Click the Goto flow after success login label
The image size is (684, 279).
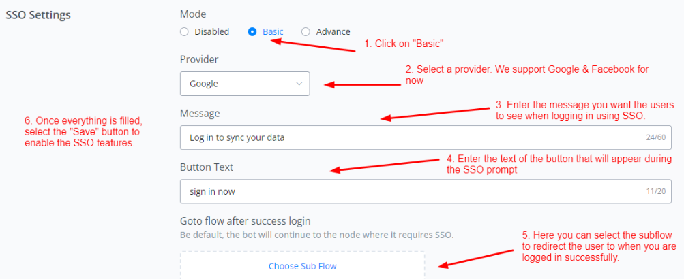pos(245,221)
